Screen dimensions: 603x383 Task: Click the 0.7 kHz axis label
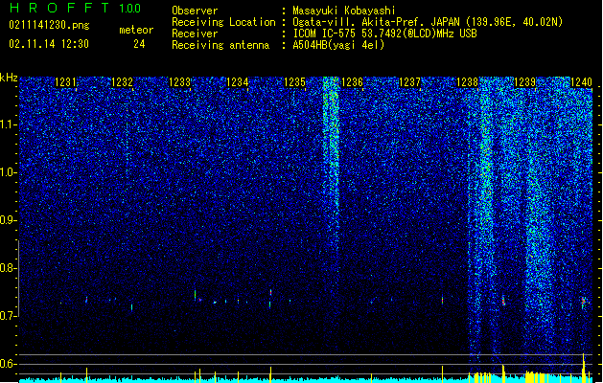(x=8, y=316)
